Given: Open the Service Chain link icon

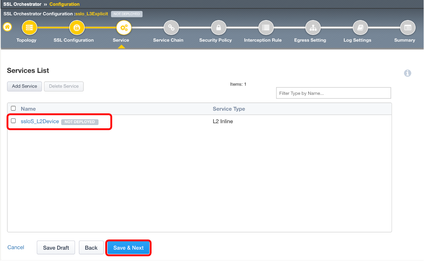Looking at the screenshot, I should click(x=171, y=28).
